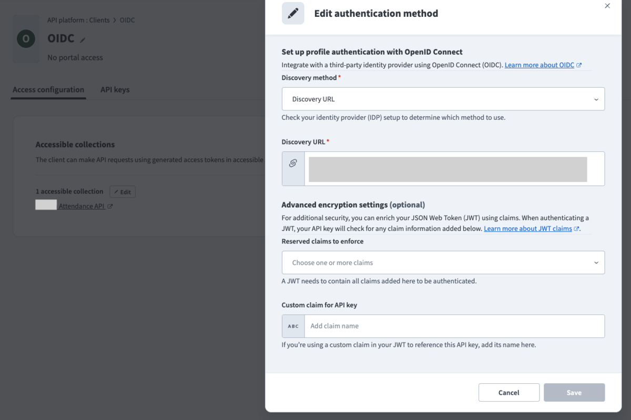
Task: Click the green O client avatar
Action: click(x=26, y=39)
